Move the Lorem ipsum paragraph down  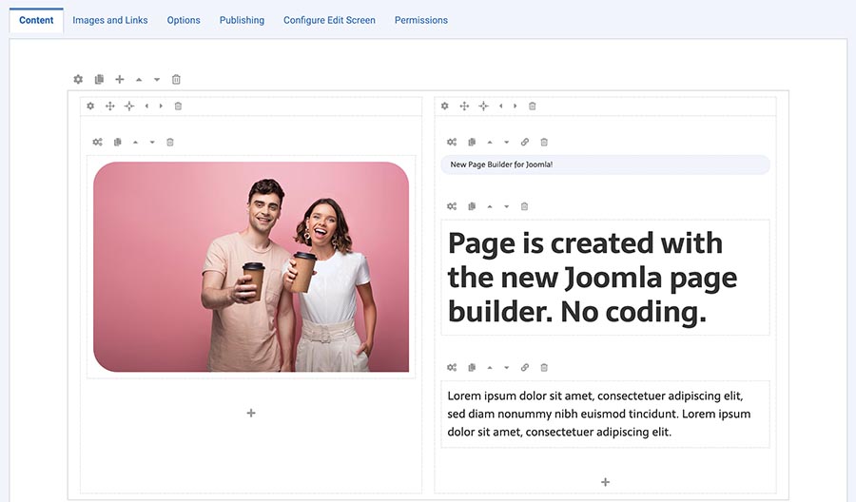point(507,367)
